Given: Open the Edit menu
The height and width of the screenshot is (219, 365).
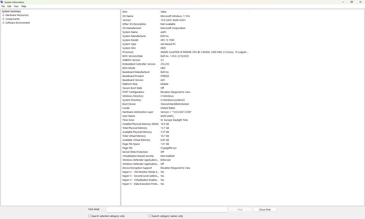Looking at the screenshot, I should point(9,6).
